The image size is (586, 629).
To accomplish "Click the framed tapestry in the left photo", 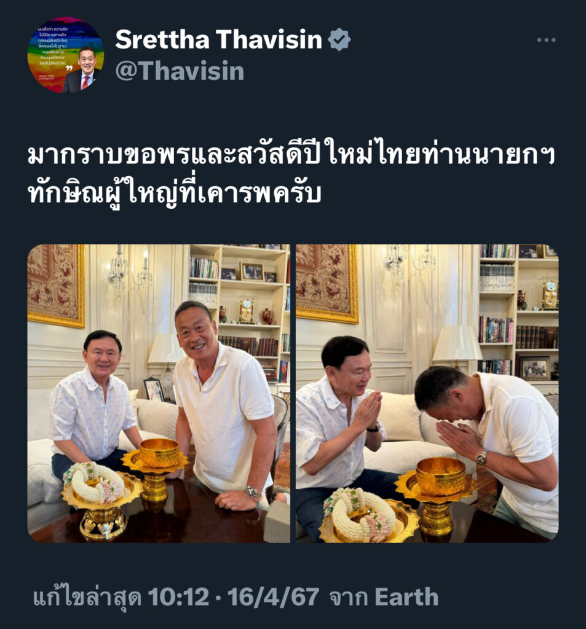I will tap(56, 286).
